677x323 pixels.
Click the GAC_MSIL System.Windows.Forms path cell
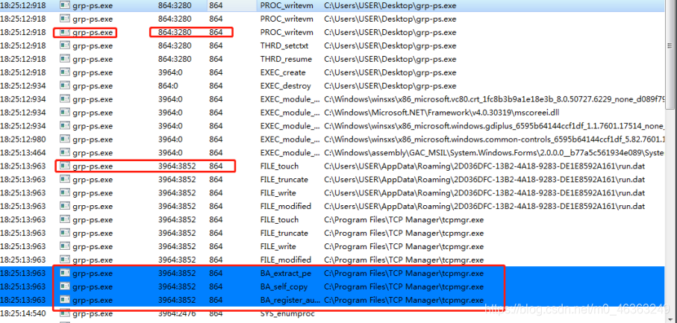(494, 153)
